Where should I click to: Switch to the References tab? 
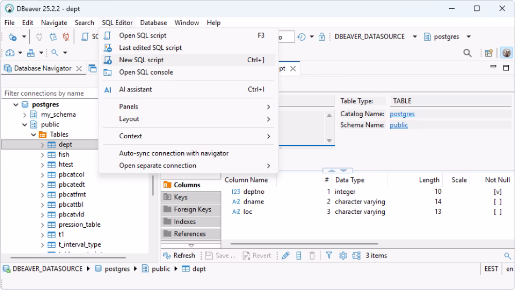191,234
